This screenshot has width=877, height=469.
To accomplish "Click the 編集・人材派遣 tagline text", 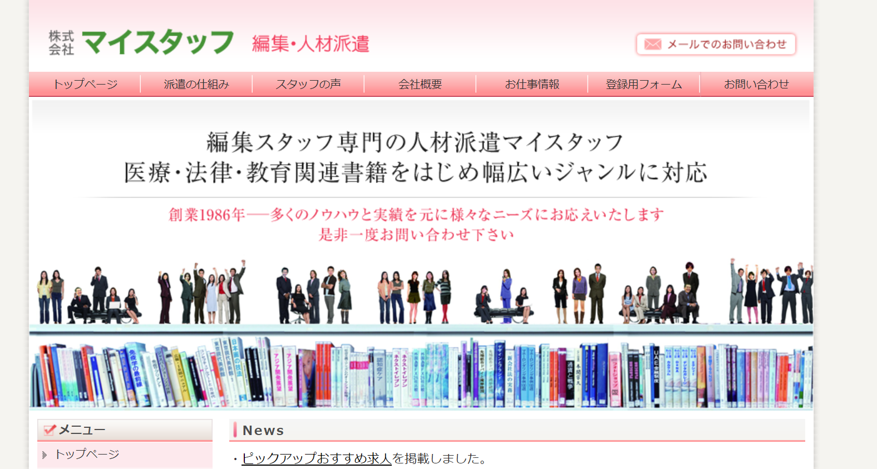I will (x=311, y=43).
